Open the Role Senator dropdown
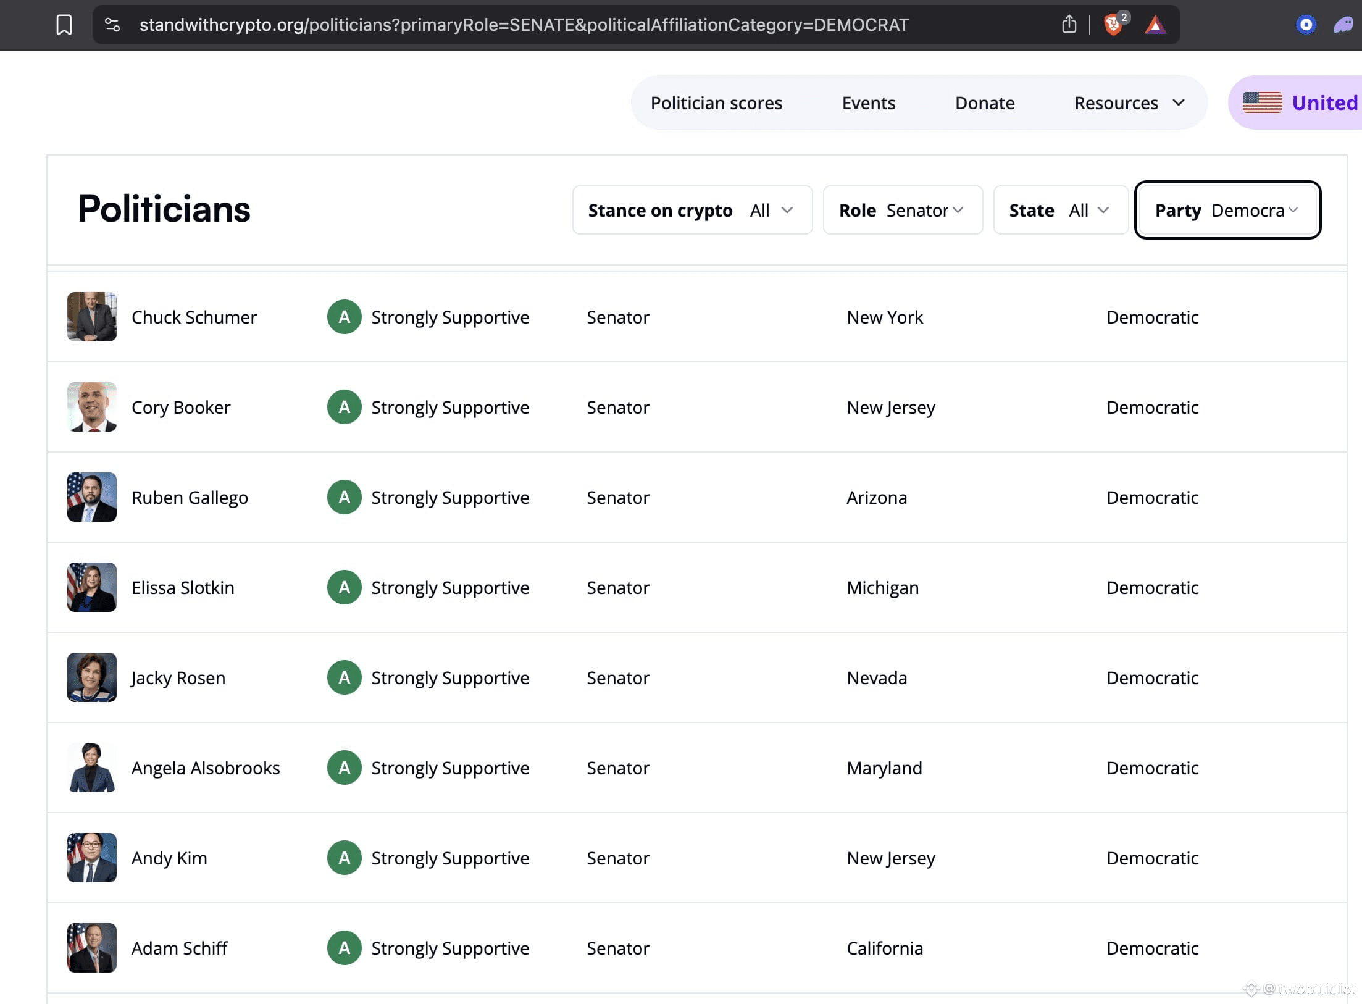1362x1004 pixels. pyautogui.click(x=903, y=210)
